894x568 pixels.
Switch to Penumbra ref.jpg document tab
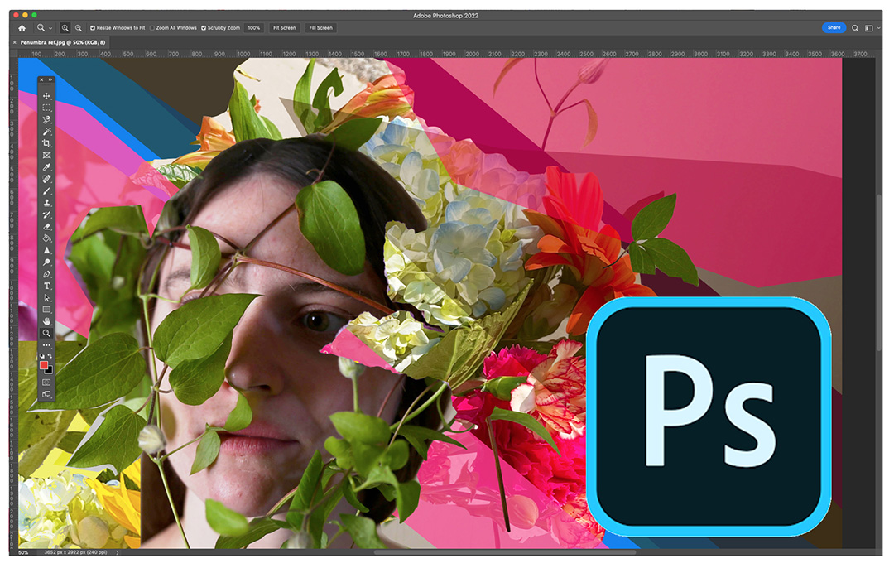coord(63,42)
